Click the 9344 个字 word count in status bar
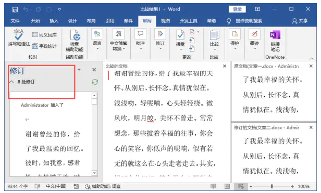This screenshot has width=321, height=193. 18,186
